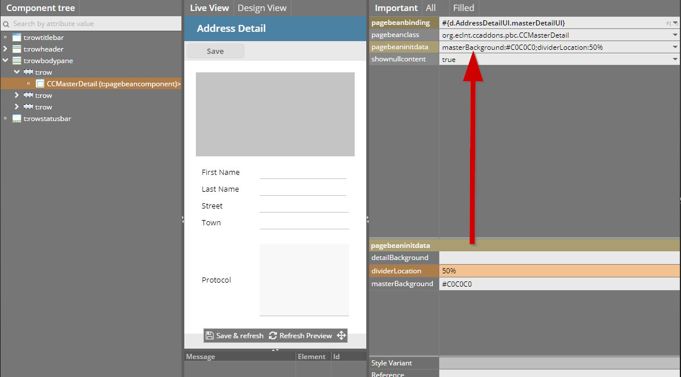Collapse the t:rowbodypane tree node

click(x=5, y=61)
